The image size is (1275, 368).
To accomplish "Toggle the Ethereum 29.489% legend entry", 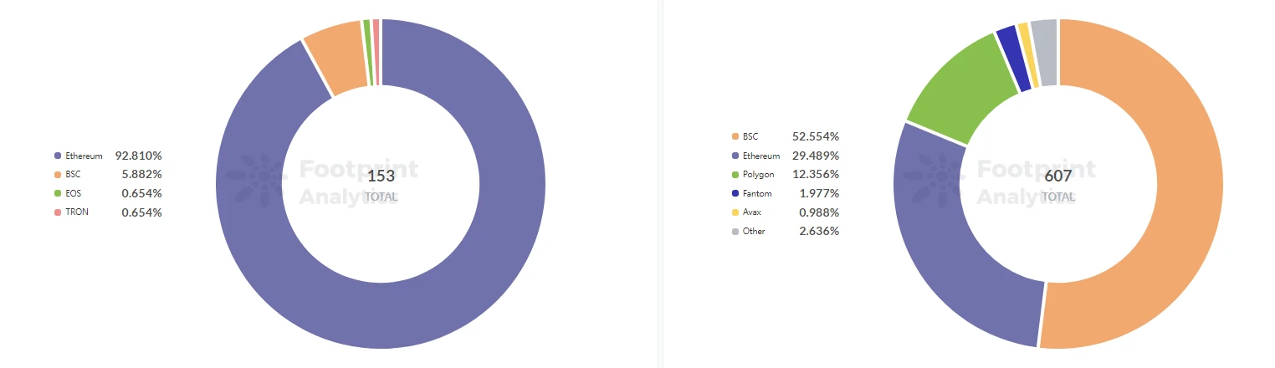I will tap(785, 156).
